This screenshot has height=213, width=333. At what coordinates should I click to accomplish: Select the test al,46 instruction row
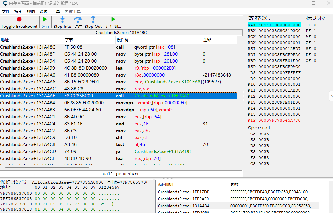pos(119,144)
